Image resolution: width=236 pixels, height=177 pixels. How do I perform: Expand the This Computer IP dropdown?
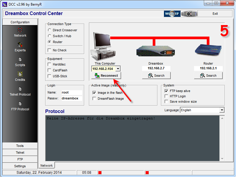click(118, 69)
